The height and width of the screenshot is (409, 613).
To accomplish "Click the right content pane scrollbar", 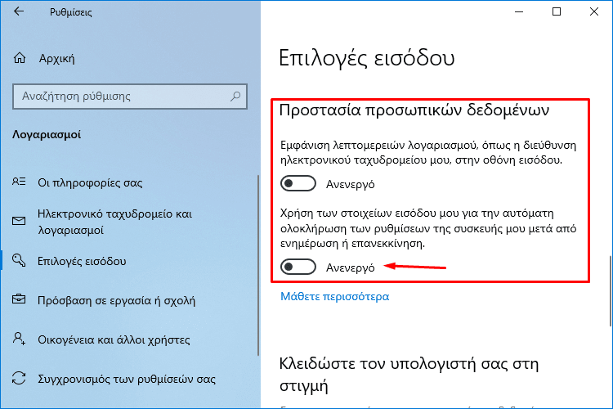I will coord(611,291).
